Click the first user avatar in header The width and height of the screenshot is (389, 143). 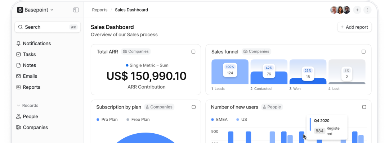coord(334,10)
